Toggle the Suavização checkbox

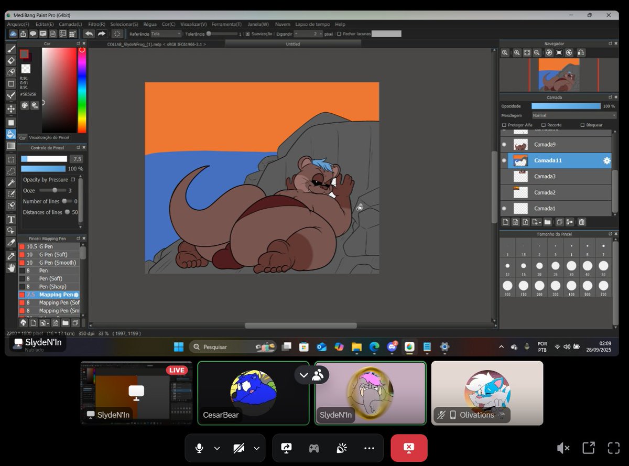click(248, 34)
